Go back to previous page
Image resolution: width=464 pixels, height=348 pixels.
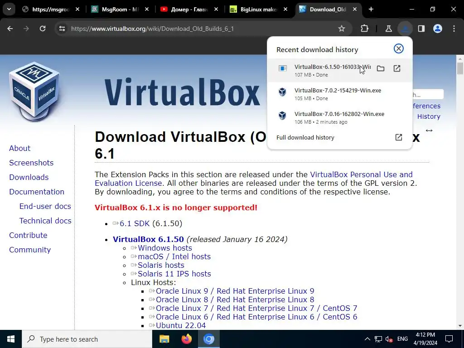click(x=10, y=29)
